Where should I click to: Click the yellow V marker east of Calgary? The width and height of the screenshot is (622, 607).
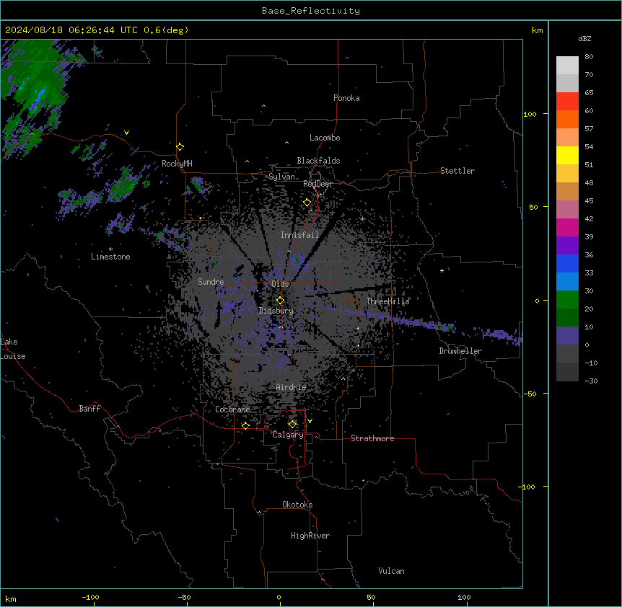tap(310, 421)
